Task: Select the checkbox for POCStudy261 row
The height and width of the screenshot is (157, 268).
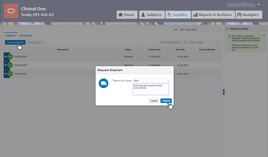Action: (x=5, y=65)
